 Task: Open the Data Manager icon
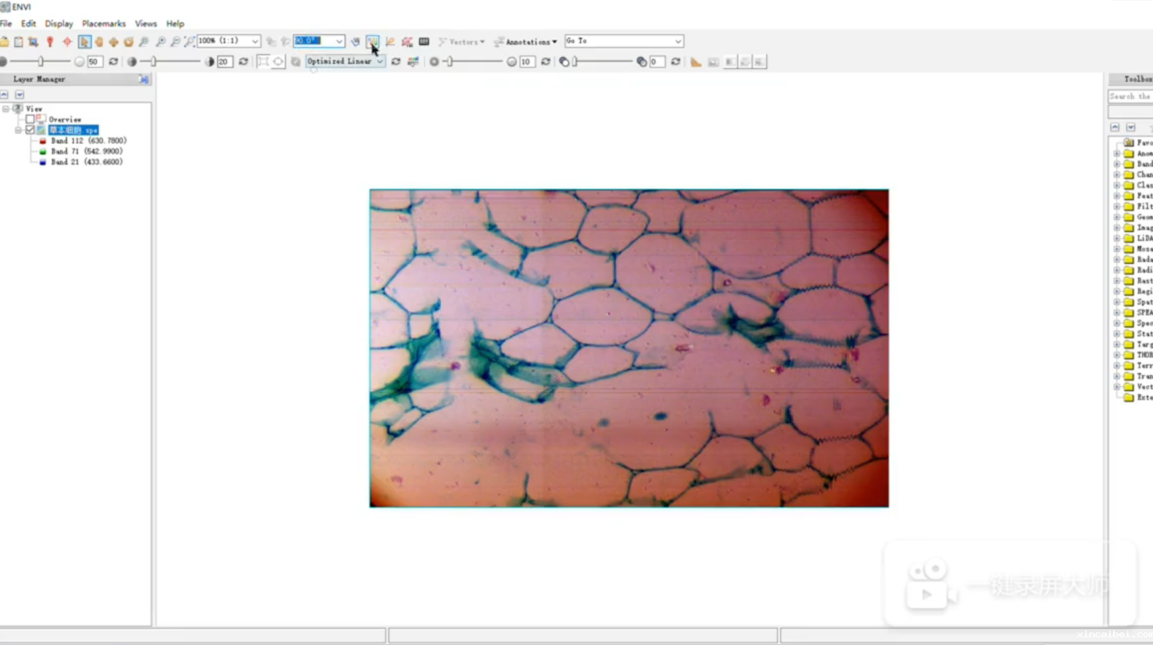click(x=19, y=42)
